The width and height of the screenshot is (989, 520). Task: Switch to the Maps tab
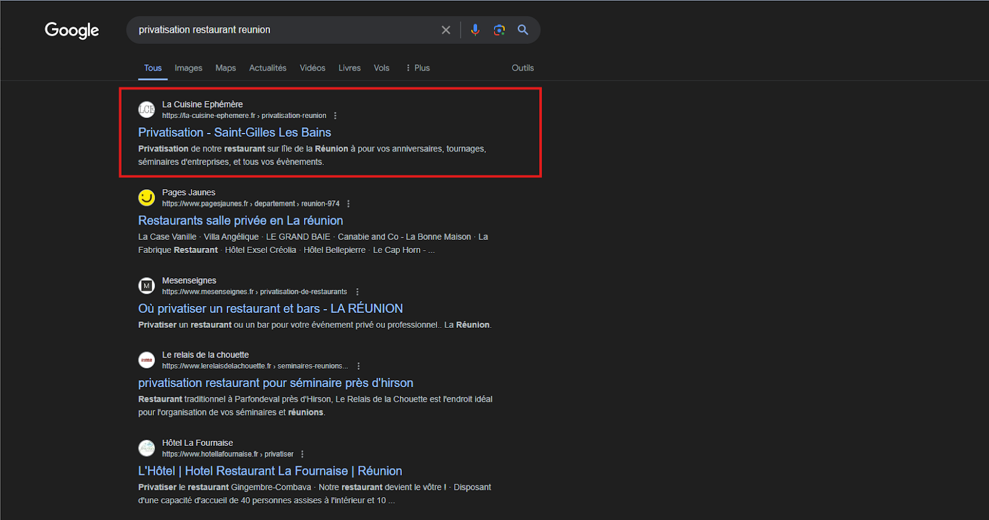click(x=226, y=68)
